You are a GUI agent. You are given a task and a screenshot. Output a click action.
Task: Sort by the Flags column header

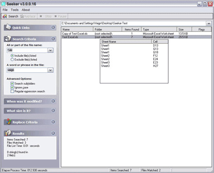point(202,30)
